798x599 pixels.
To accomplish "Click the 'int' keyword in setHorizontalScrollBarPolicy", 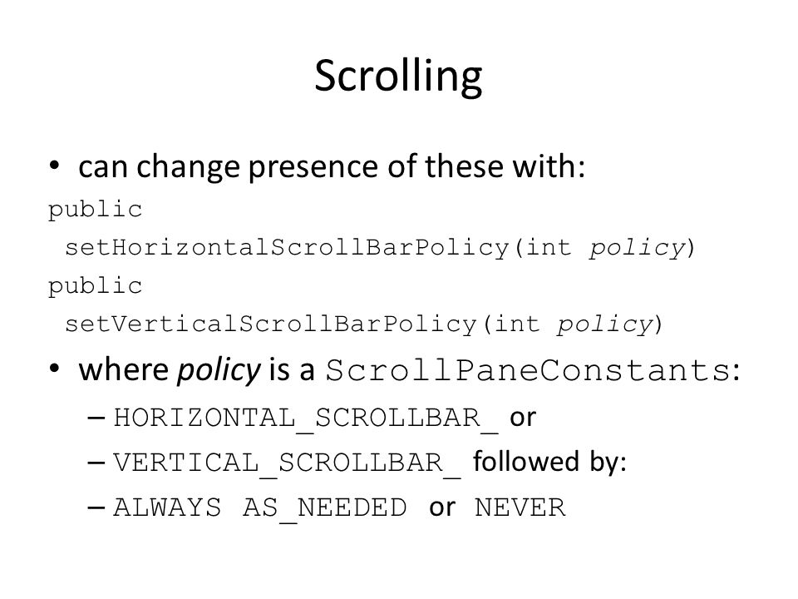I will (548, 248).
